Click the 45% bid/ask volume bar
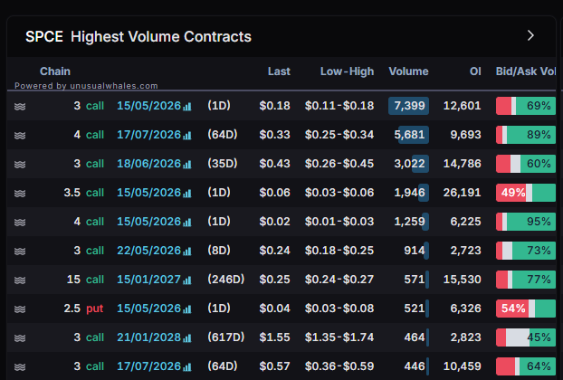The width and height of the screenshot is (563, 380). point(526,337)
